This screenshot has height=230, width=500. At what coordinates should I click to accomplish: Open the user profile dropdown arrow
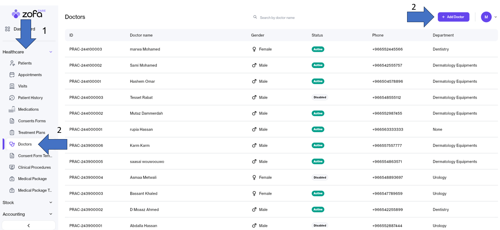[496, 17]
